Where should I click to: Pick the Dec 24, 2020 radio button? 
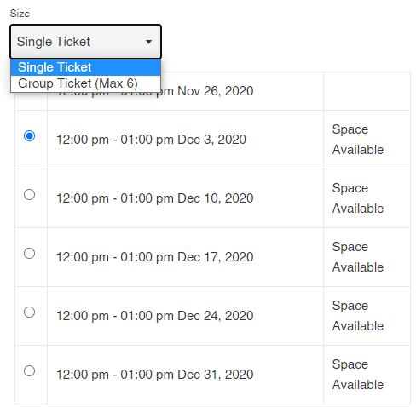29,312
